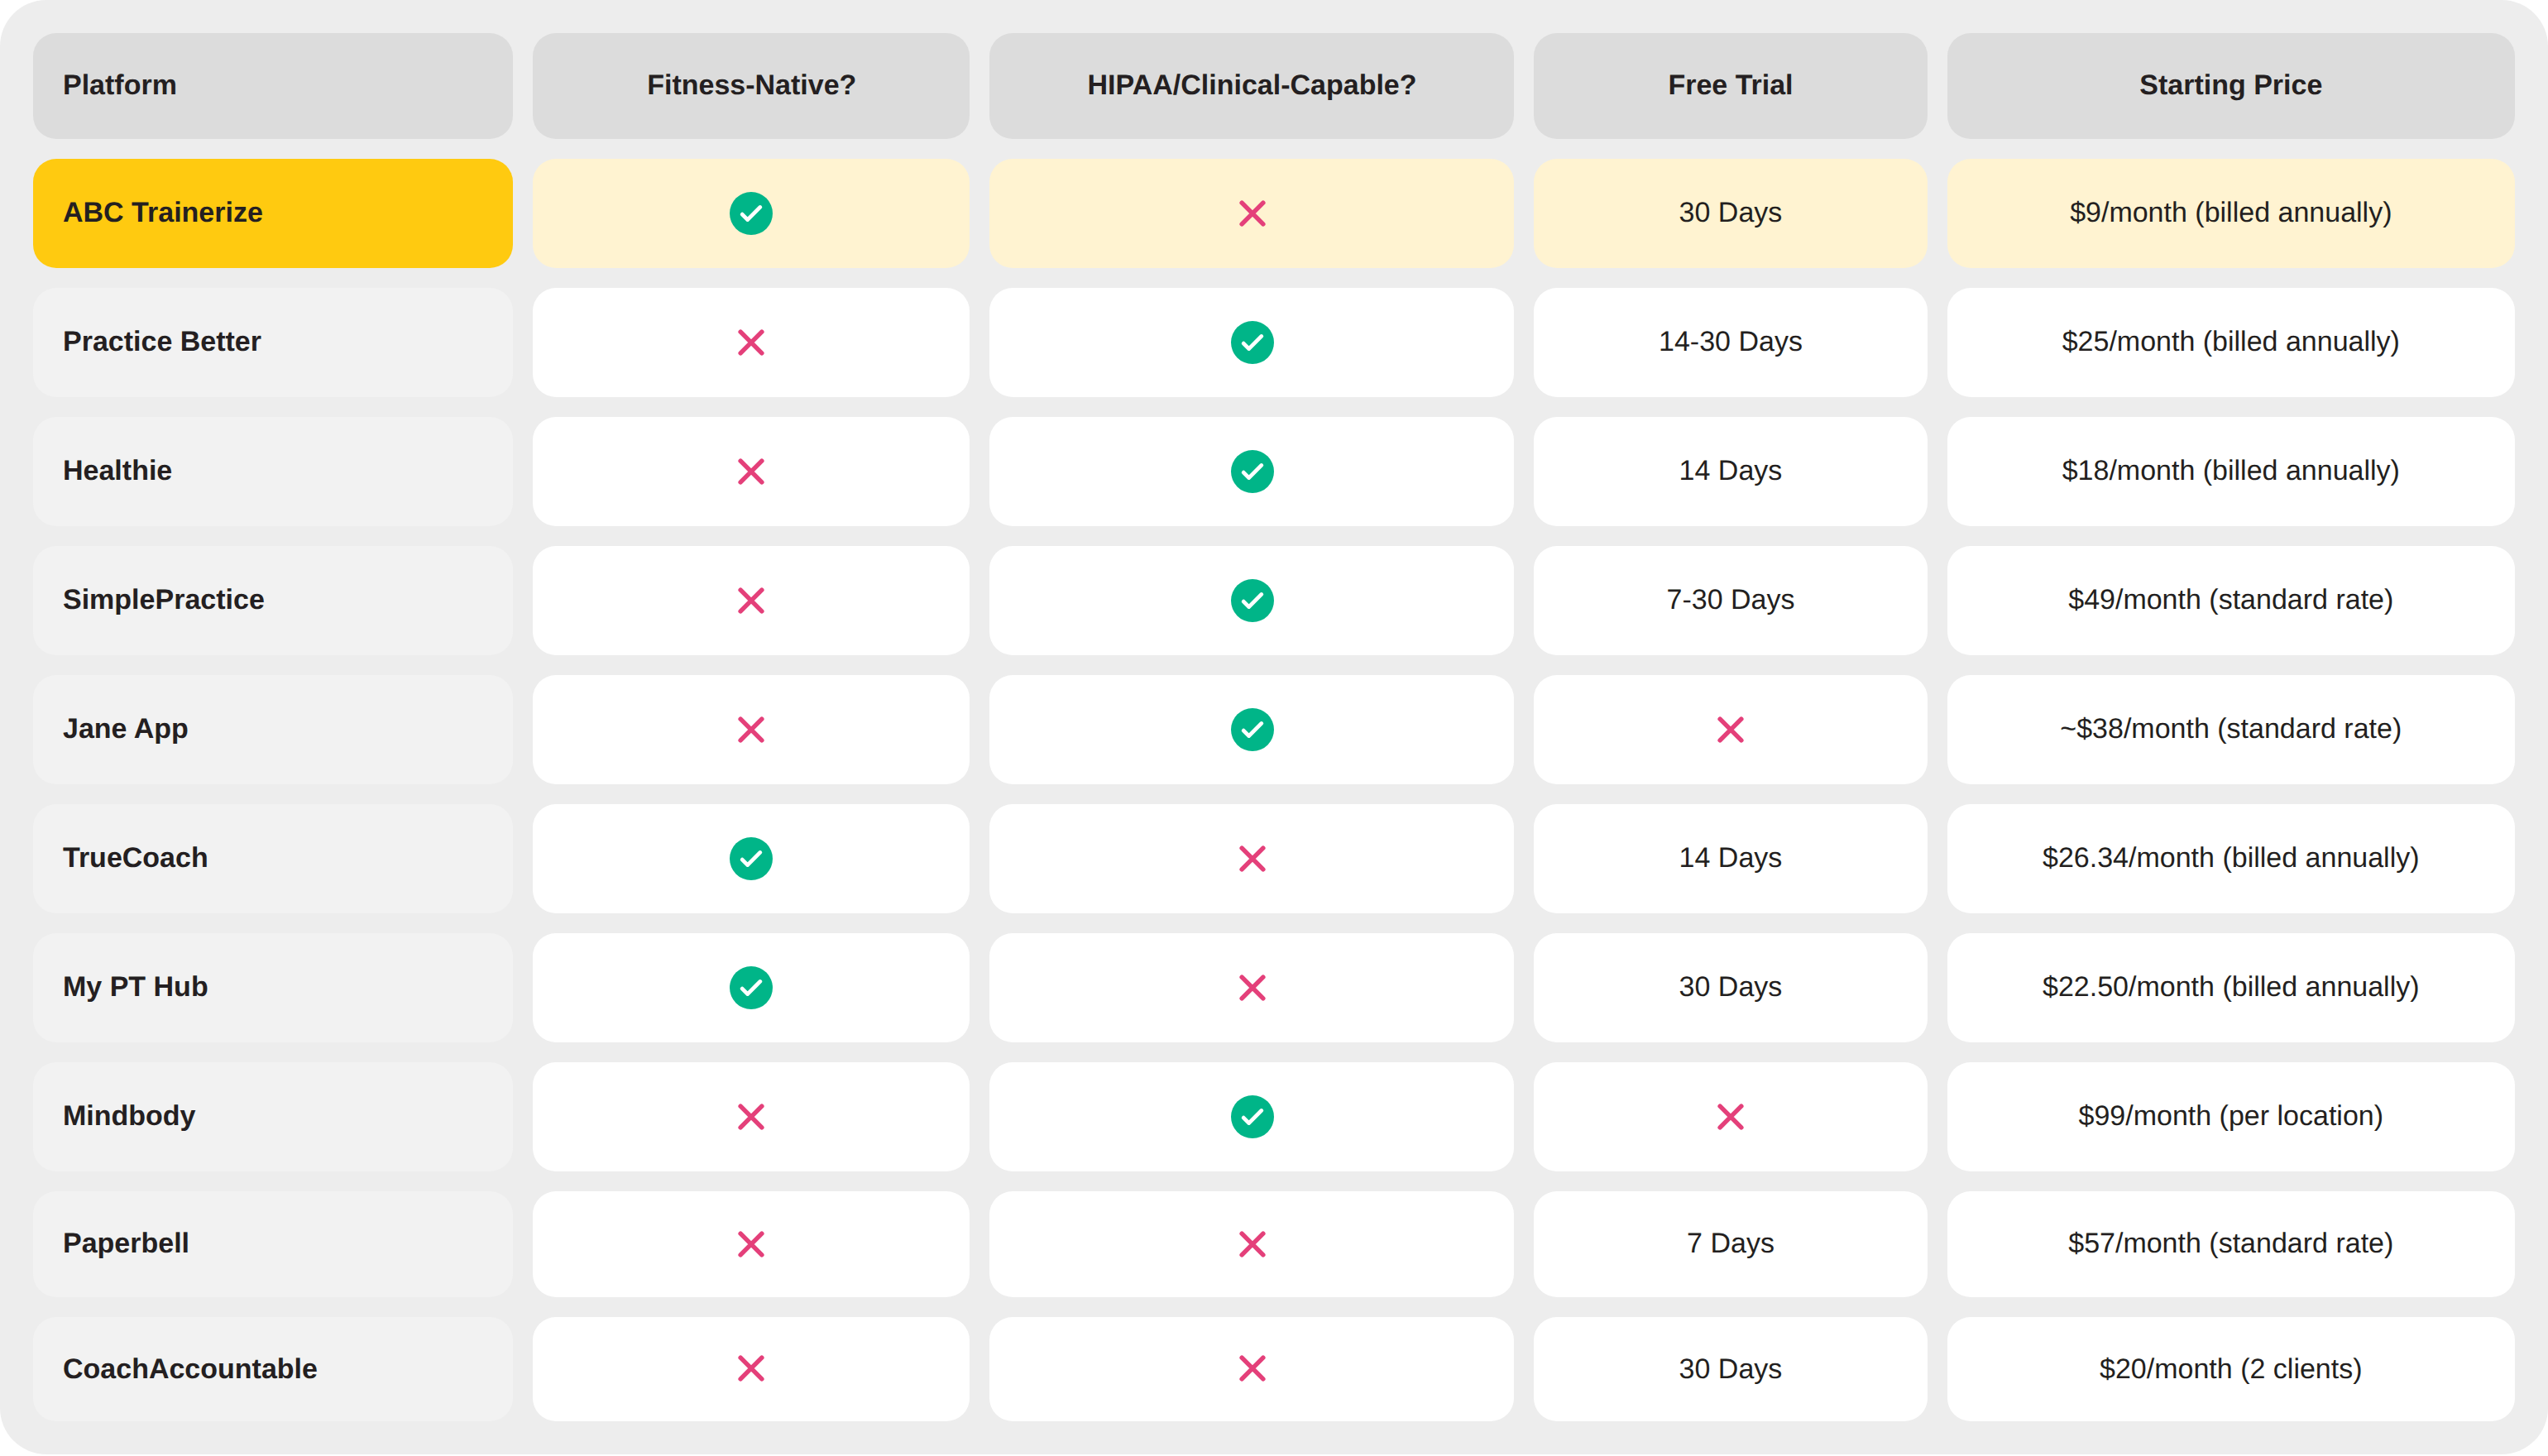Select the Jane App platform name
The image size is (2548, 1456).
(x=125, y=729)
